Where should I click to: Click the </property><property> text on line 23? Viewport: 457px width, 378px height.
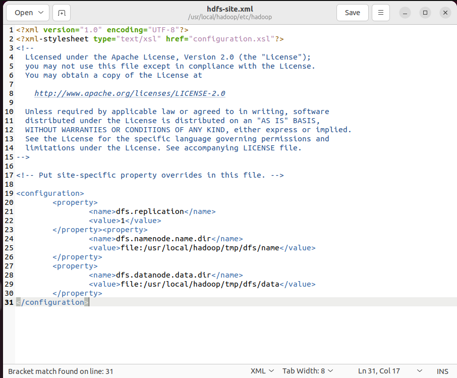(100, 230)
